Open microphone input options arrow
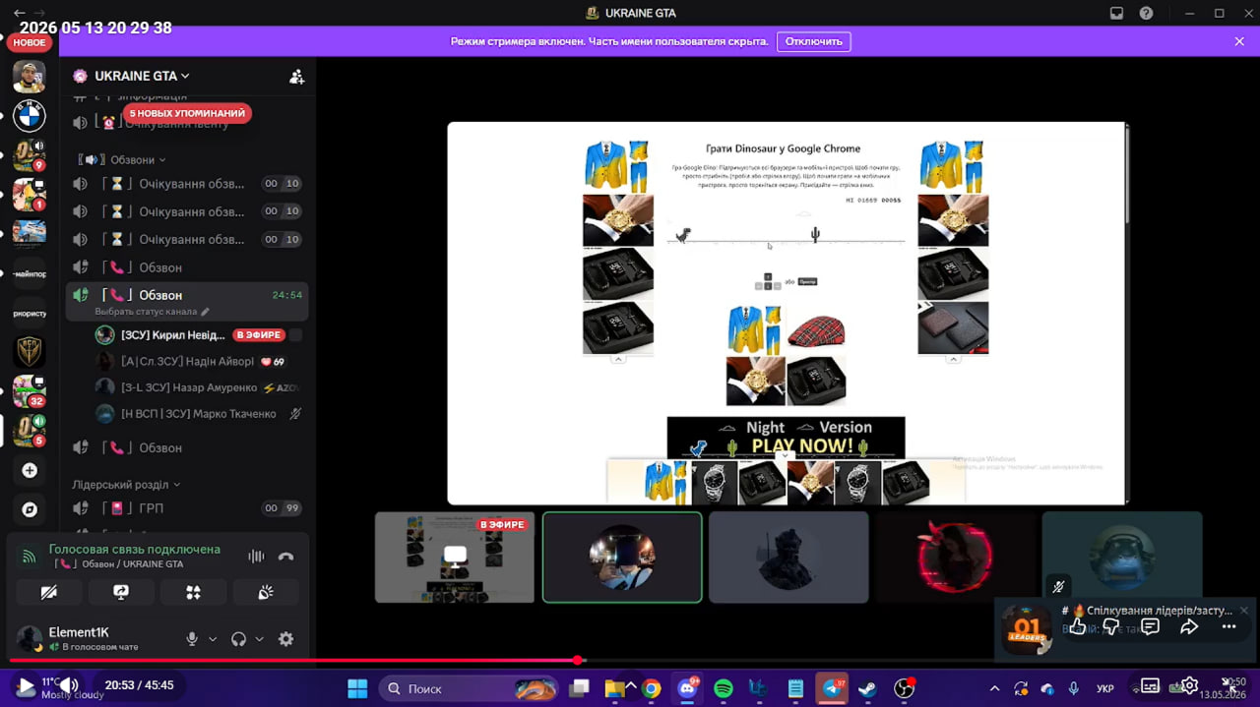This screenshot has height=707, width=1260. coord(213,639)
